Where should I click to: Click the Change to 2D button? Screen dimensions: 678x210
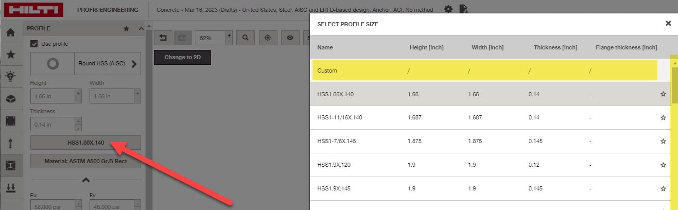[182, 57]
